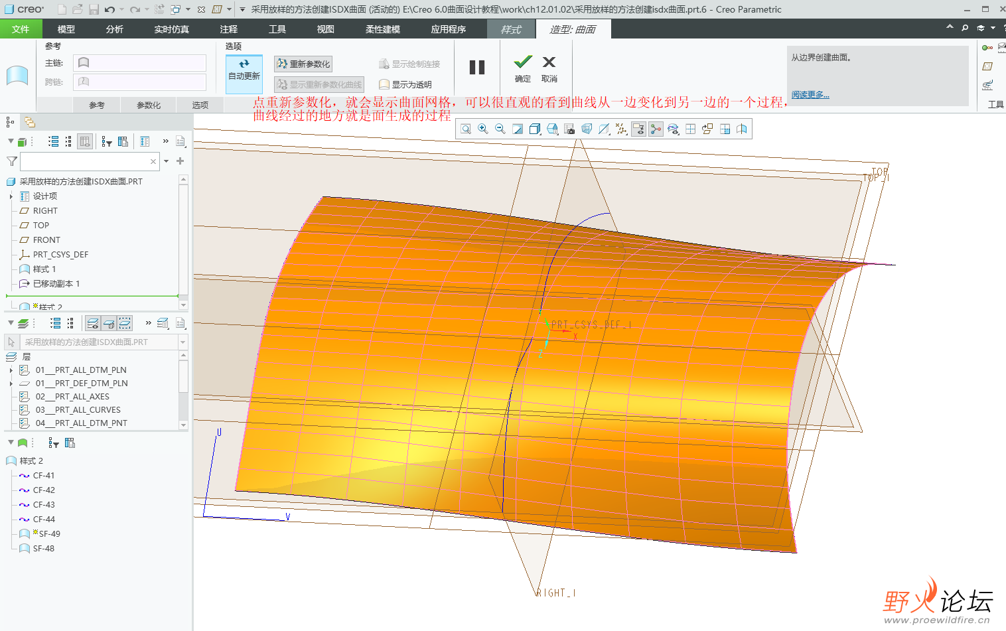Toggle the tree columns display icon

tap(85, 141)
